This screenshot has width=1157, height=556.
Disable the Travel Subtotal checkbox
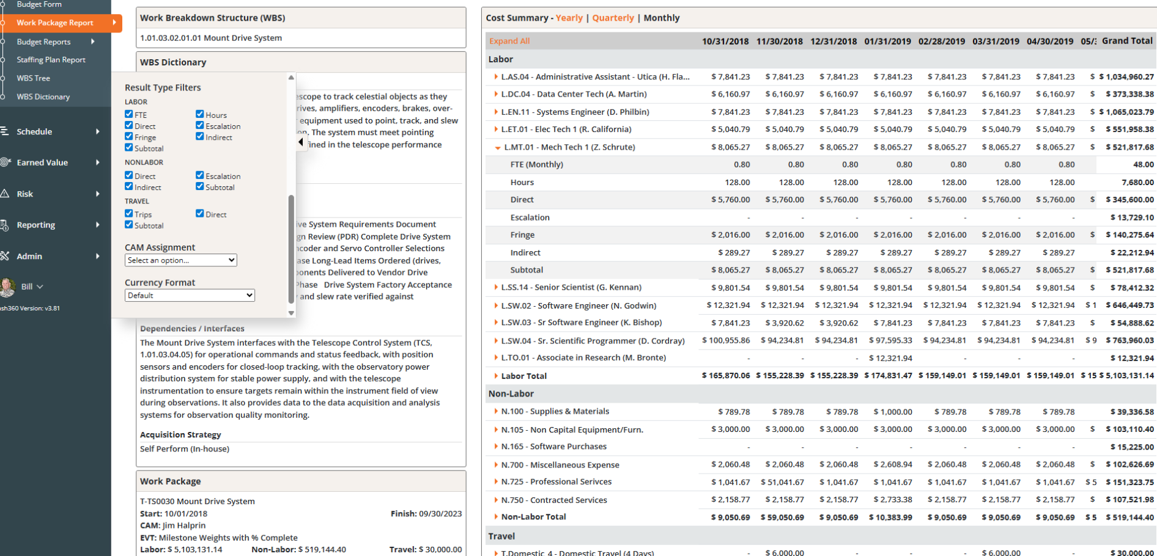click(129, 225)
